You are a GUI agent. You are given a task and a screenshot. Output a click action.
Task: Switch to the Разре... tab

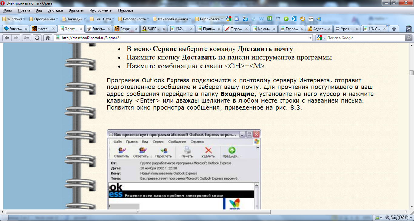point(126,29)
